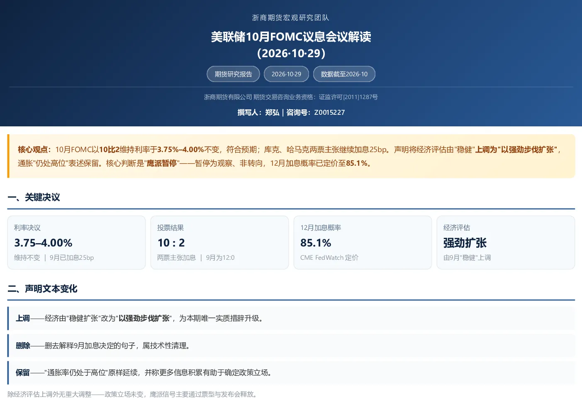This screenshot has width=582, height=411.
Task: Open the 利率决议 card
Action: tap(76, 242)
